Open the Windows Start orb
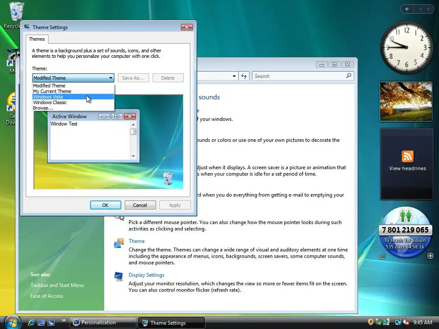 coord(12,322)
